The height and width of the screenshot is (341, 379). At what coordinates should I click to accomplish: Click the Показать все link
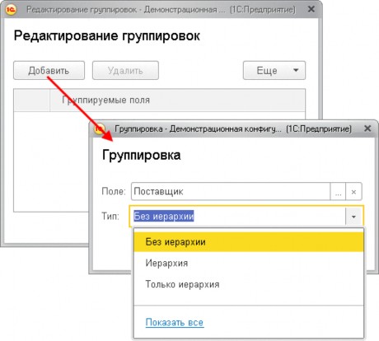coord(175,322)
